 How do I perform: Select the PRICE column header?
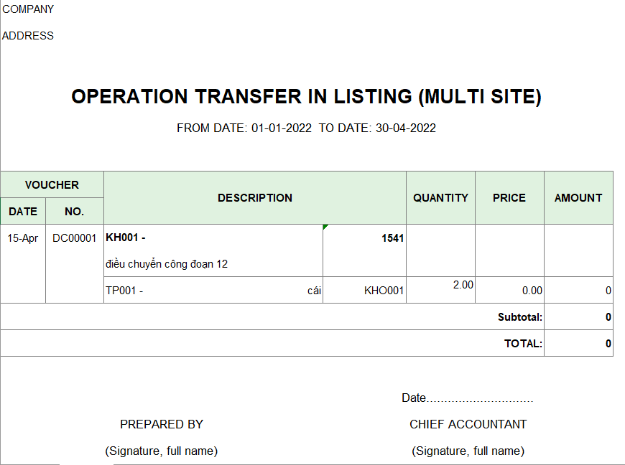509,198
